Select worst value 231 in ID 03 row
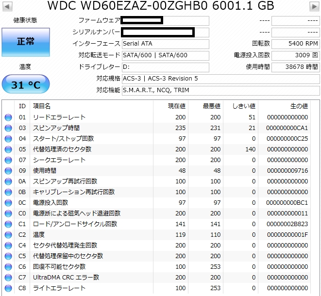Image resolution: width=321 pixels, height=296 pixels. [215, 128]
